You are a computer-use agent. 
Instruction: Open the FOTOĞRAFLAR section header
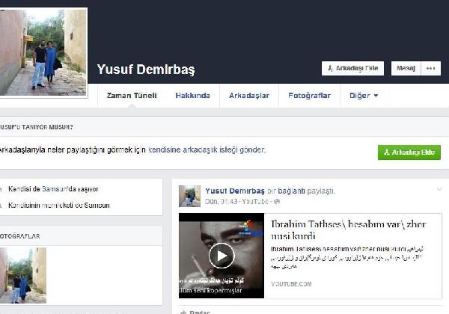pyautogui.click(x=20, y=236)
